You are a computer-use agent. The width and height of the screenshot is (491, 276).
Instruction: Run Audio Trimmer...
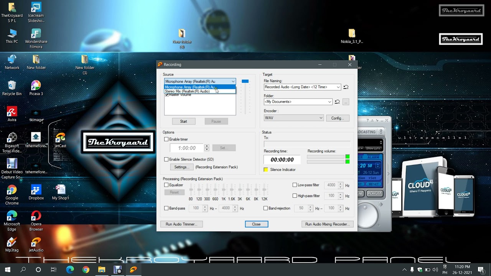point(181,224)
